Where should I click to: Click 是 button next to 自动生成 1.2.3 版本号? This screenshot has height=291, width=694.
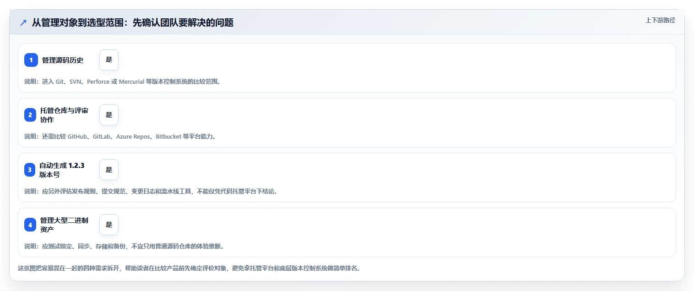point(109,170)
